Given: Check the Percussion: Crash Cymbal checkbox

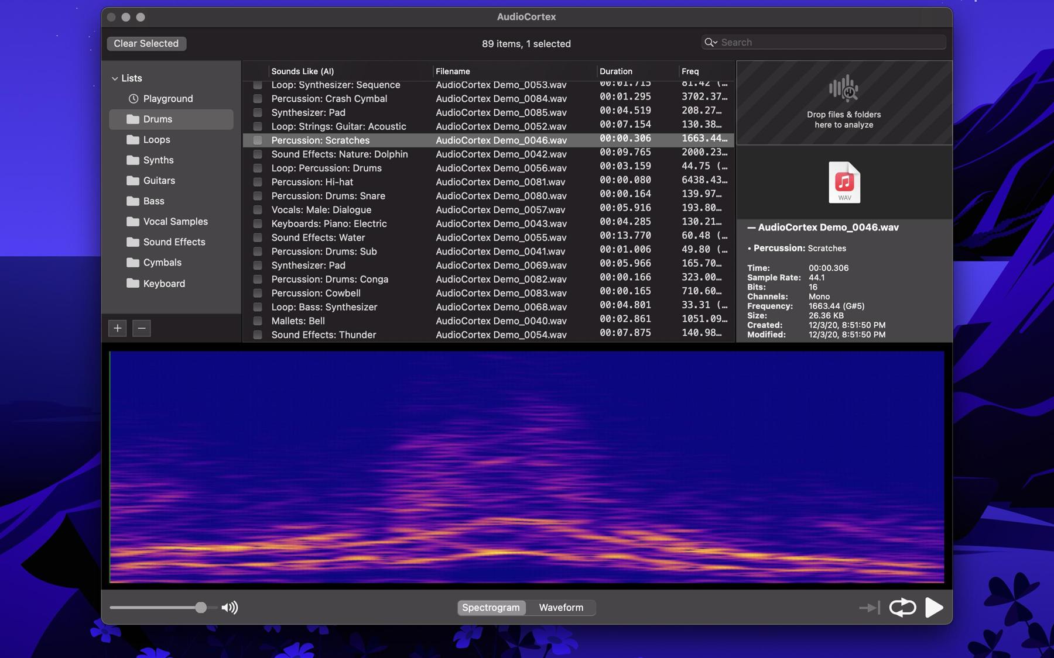Looking at the screenshot, I should (x=257, y=99).
